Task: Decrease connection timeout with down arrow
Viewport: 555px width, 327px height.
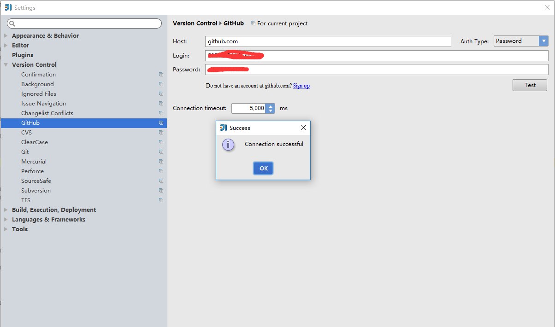Action: tap(271, 111)
